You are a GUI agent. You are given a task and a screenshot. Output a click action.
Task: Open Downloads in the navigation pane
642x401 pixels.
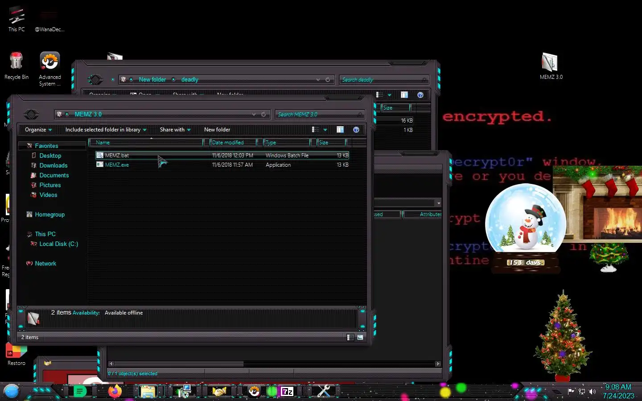[53, 166]
